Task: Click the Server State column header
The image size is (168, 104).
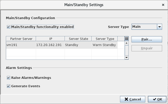Action: tap(78, 39)
